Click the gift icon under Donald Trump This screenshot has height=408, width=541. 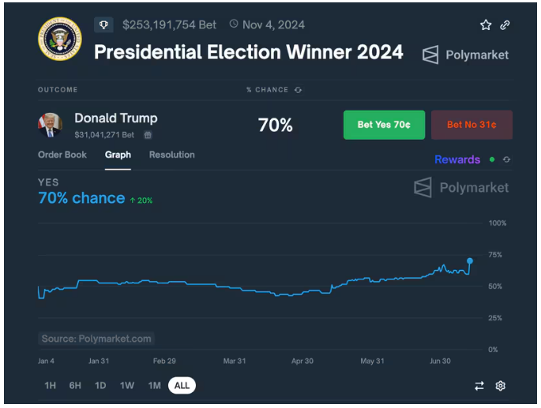pos(148,135)
